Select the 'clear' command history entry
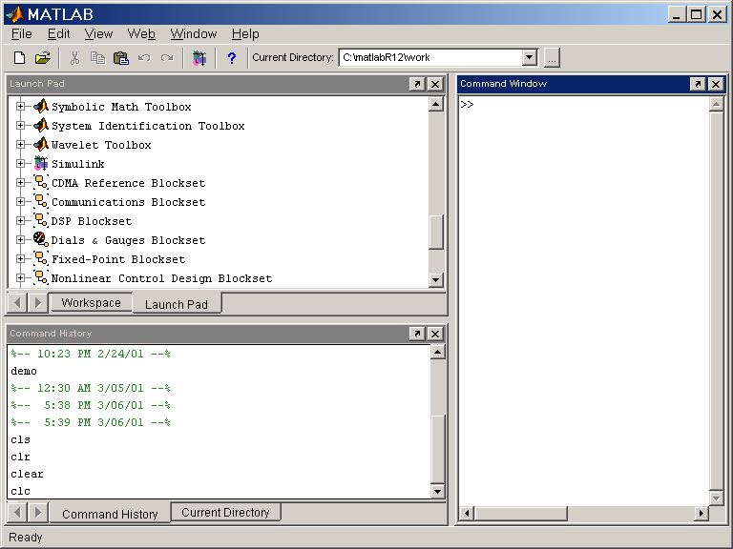Image resolution: width=733 pixels, height=549 pixels. click(x=27, y=474)
